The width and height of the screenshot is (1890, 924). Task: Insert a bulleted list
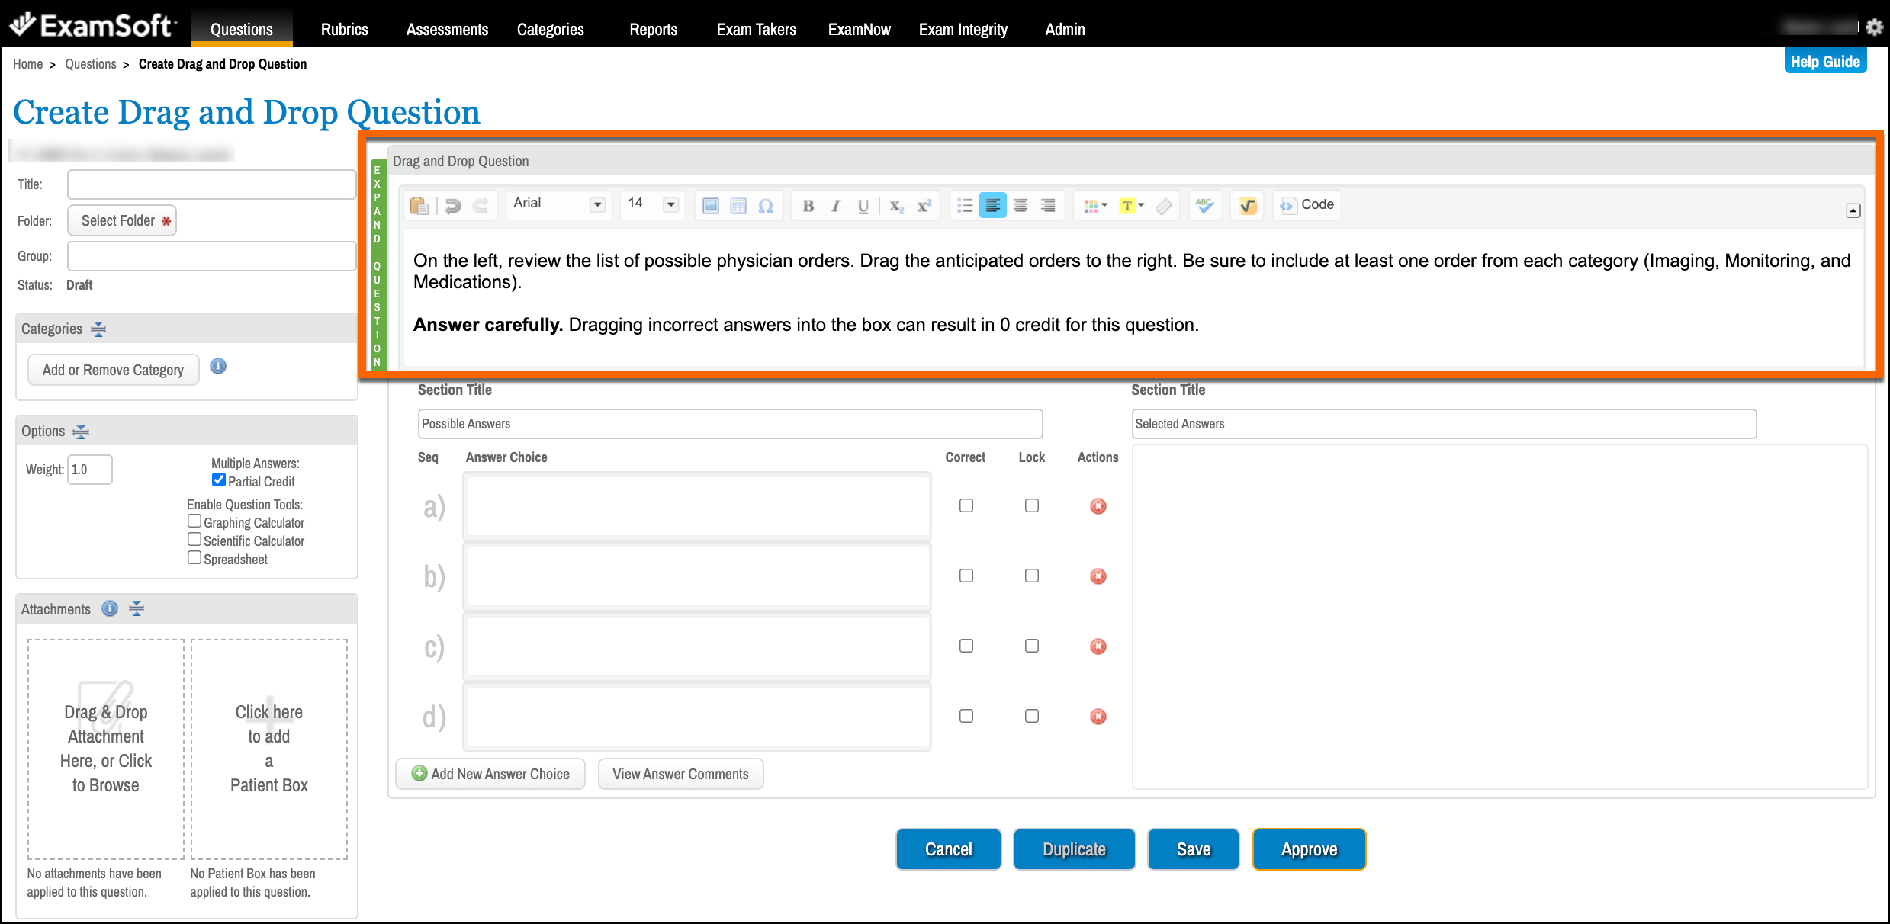(x=965, y=206)
